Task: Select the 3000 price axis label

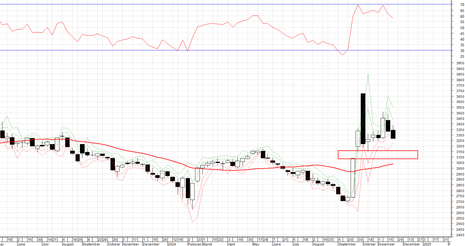Action: click(x=460, y=169)
